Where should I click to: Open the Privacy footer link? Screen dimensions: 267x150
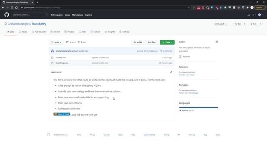pyautogui.click(x=92, y=135)
